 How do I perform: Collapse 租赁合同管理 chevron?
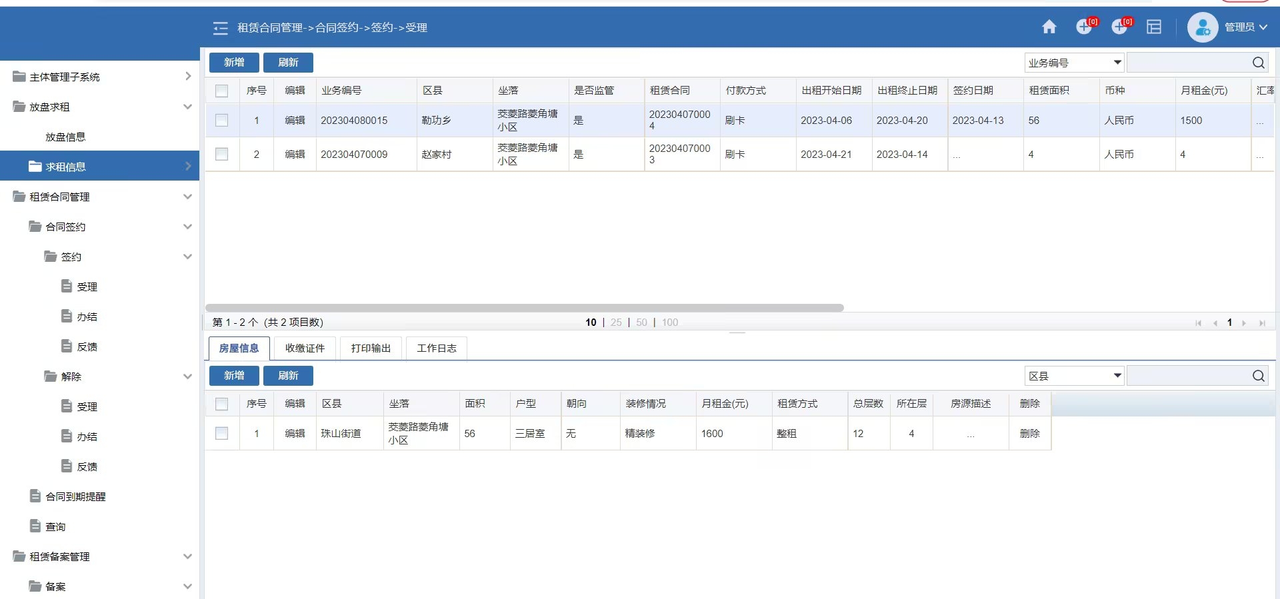188,197
